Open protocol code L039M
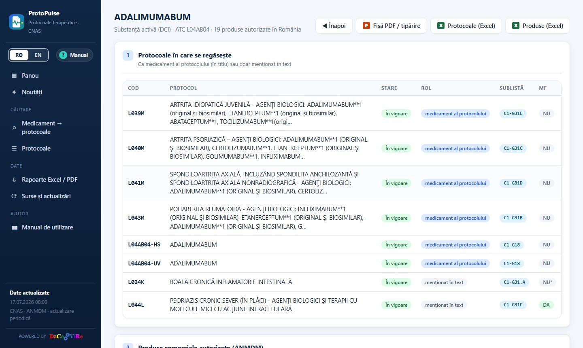Screen dimensions: 583x348 (x=136, y=113)
